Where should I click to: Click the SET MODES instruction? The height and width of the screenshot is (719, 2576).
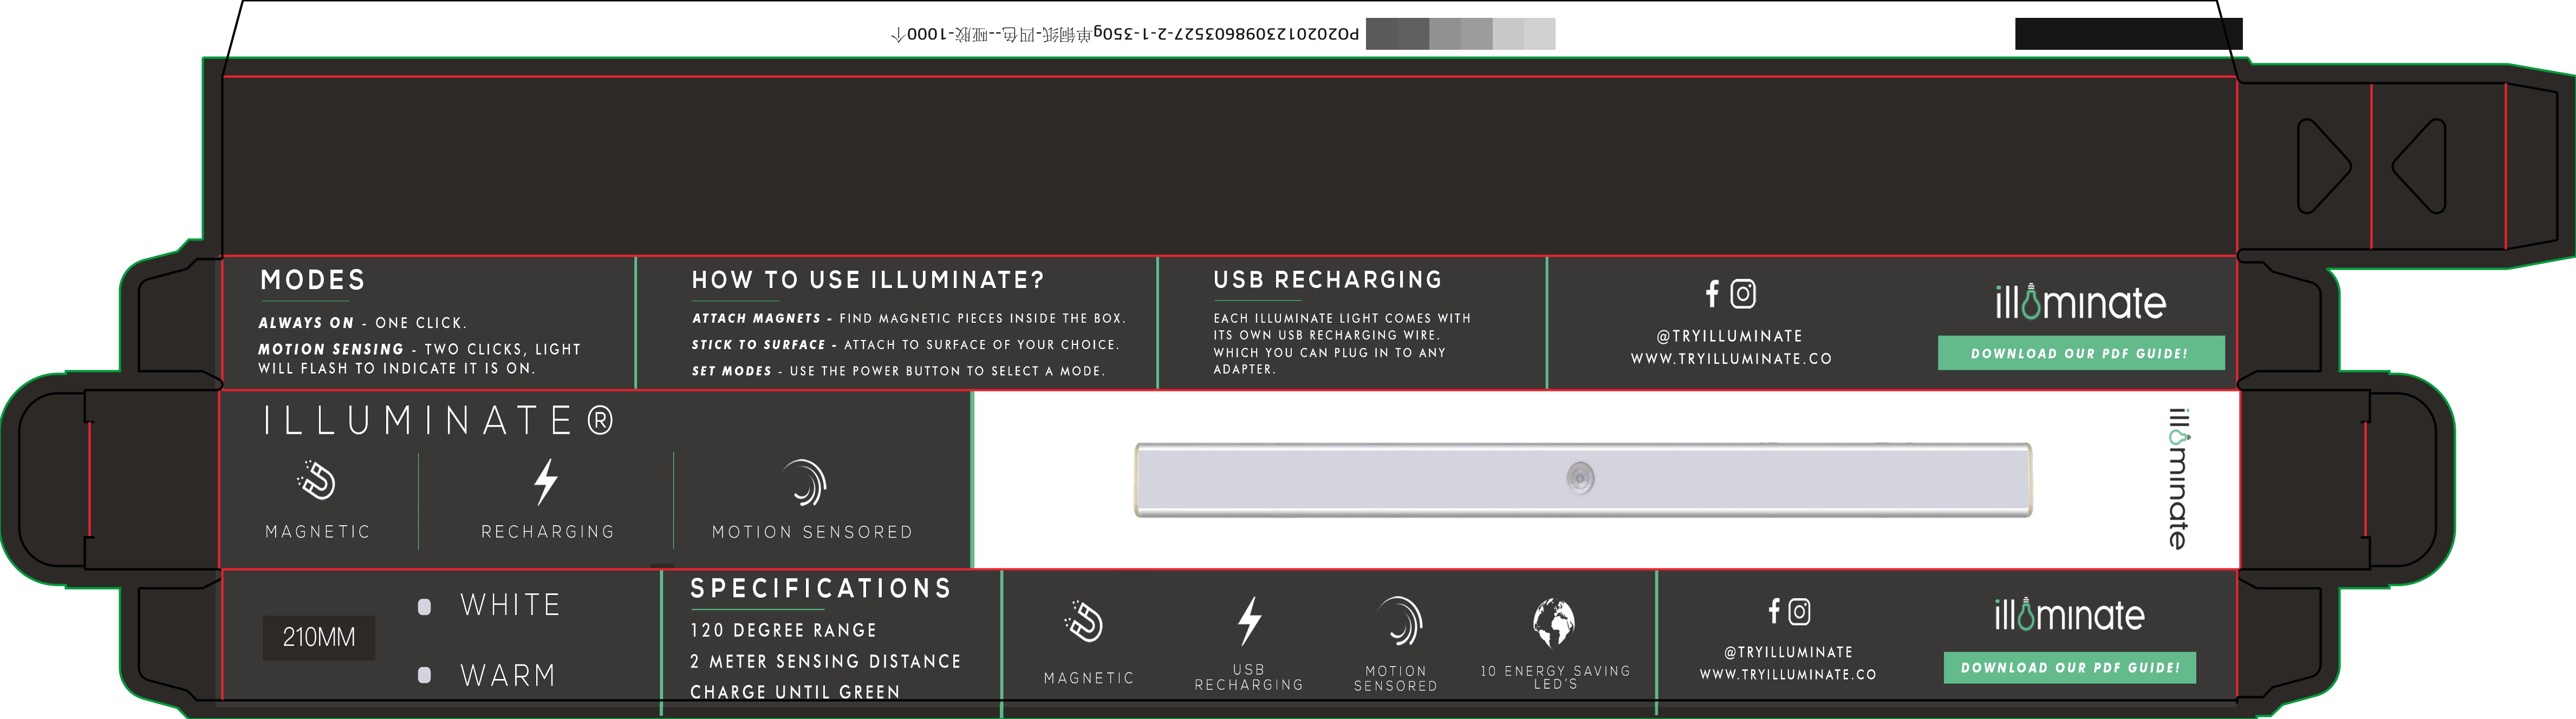click(898, 371)
